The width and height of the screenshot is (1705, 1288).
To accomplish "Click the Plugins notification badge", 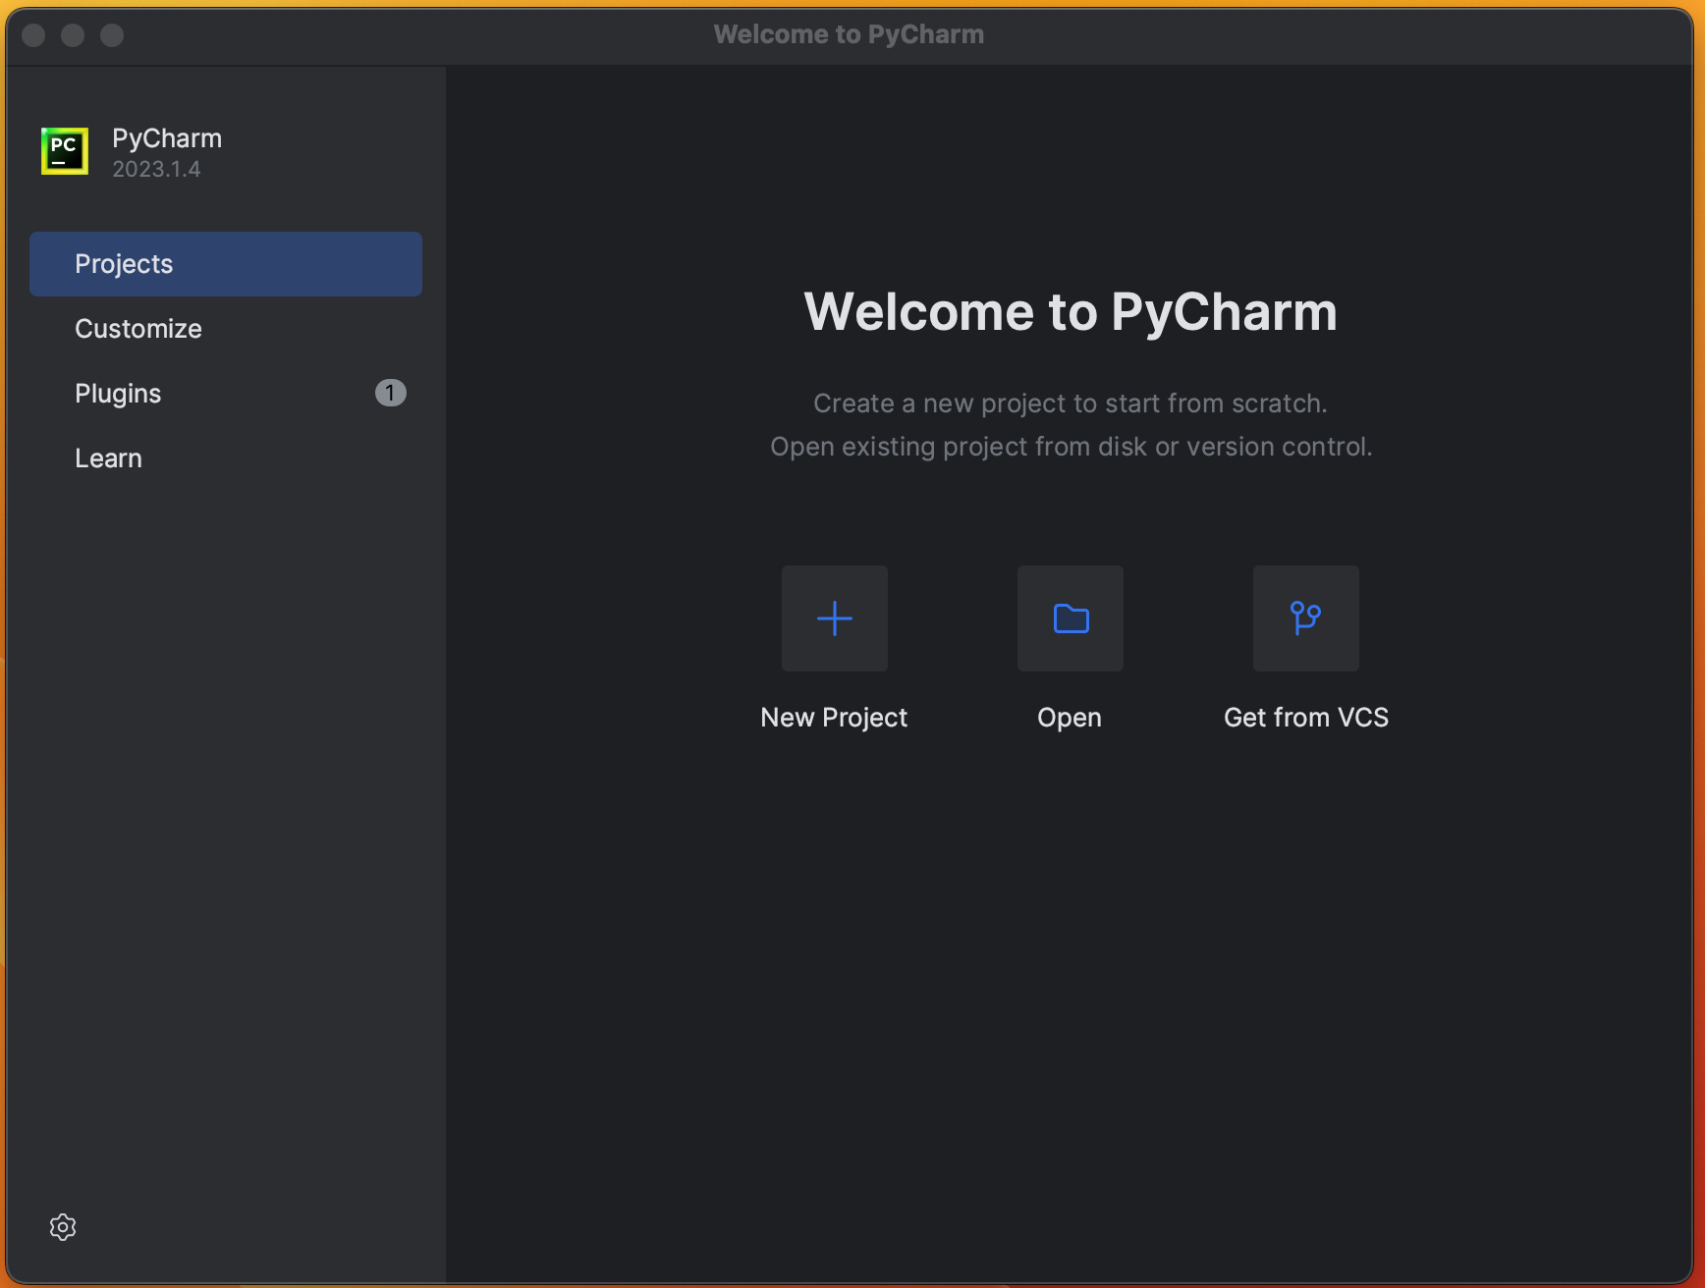I will (391, 393).
